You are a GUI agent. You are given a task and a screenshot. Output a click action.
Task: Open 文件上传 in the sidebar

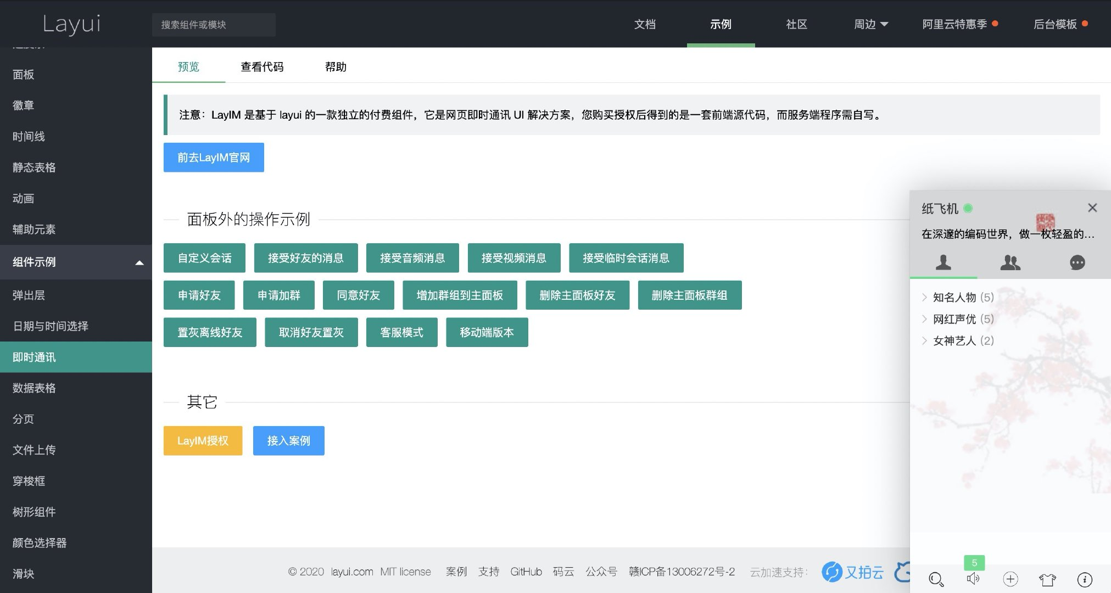tap(76, 450)
